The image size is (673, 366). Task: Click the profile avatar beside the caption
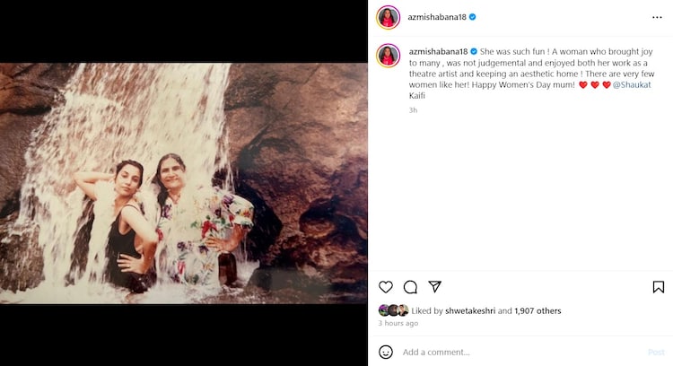tap(388, 56)
